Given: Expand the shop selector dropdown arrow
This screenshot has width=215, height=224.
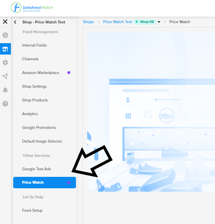Looking at the screenshot, I should [159, 22].
